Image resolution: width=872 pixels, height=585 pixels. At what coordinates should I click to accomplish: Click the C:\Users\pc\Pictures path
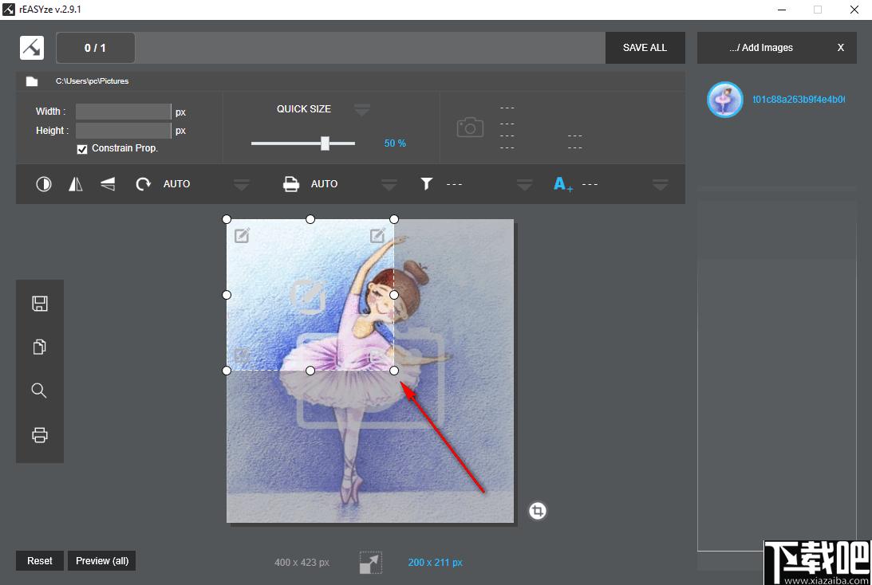pyautogui.click(x=92, y=81)
